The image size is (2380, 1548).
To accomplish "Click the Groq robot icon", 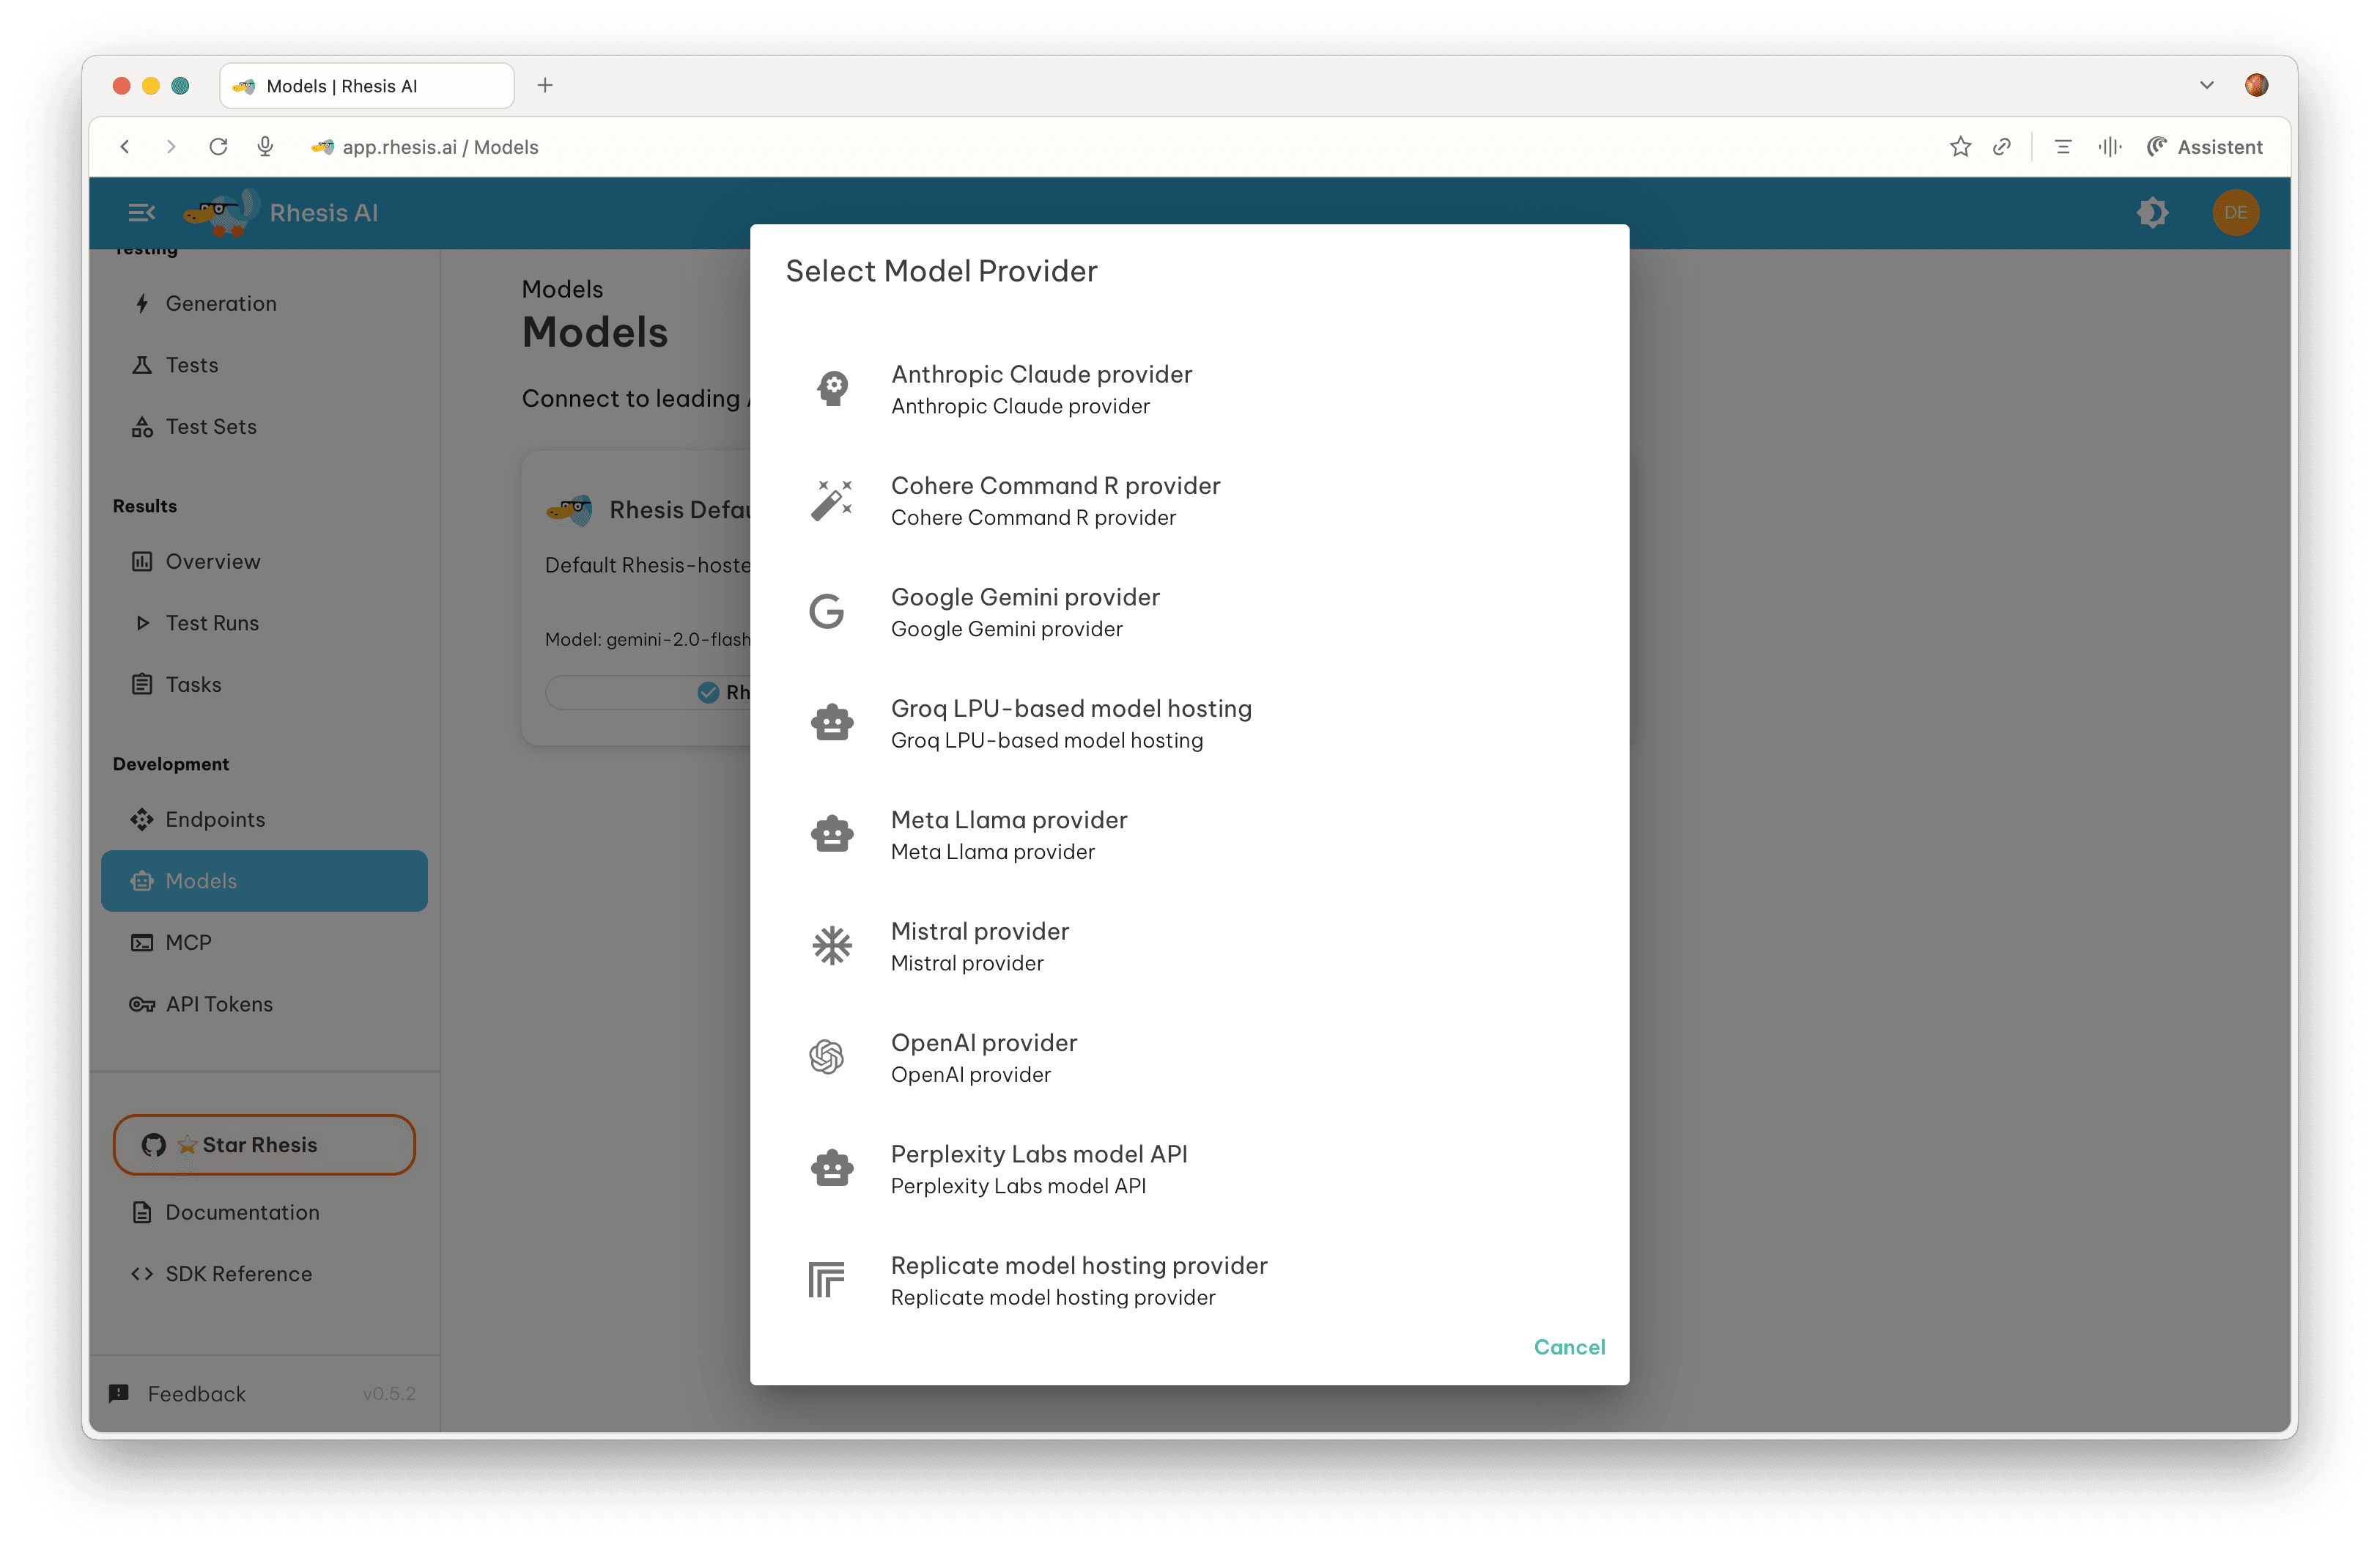I will click(x=831, y=723).
